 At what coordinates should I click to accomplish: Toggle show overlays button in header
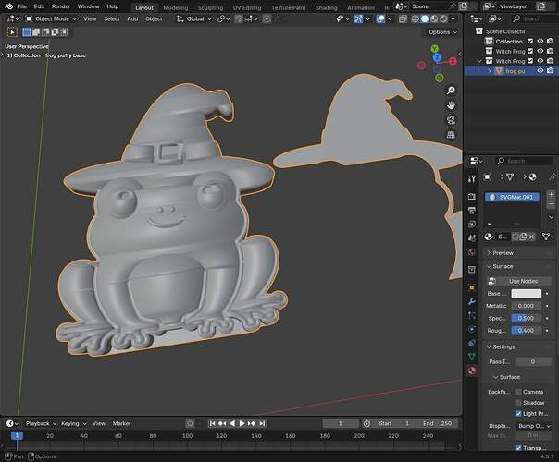coord(380,18)
